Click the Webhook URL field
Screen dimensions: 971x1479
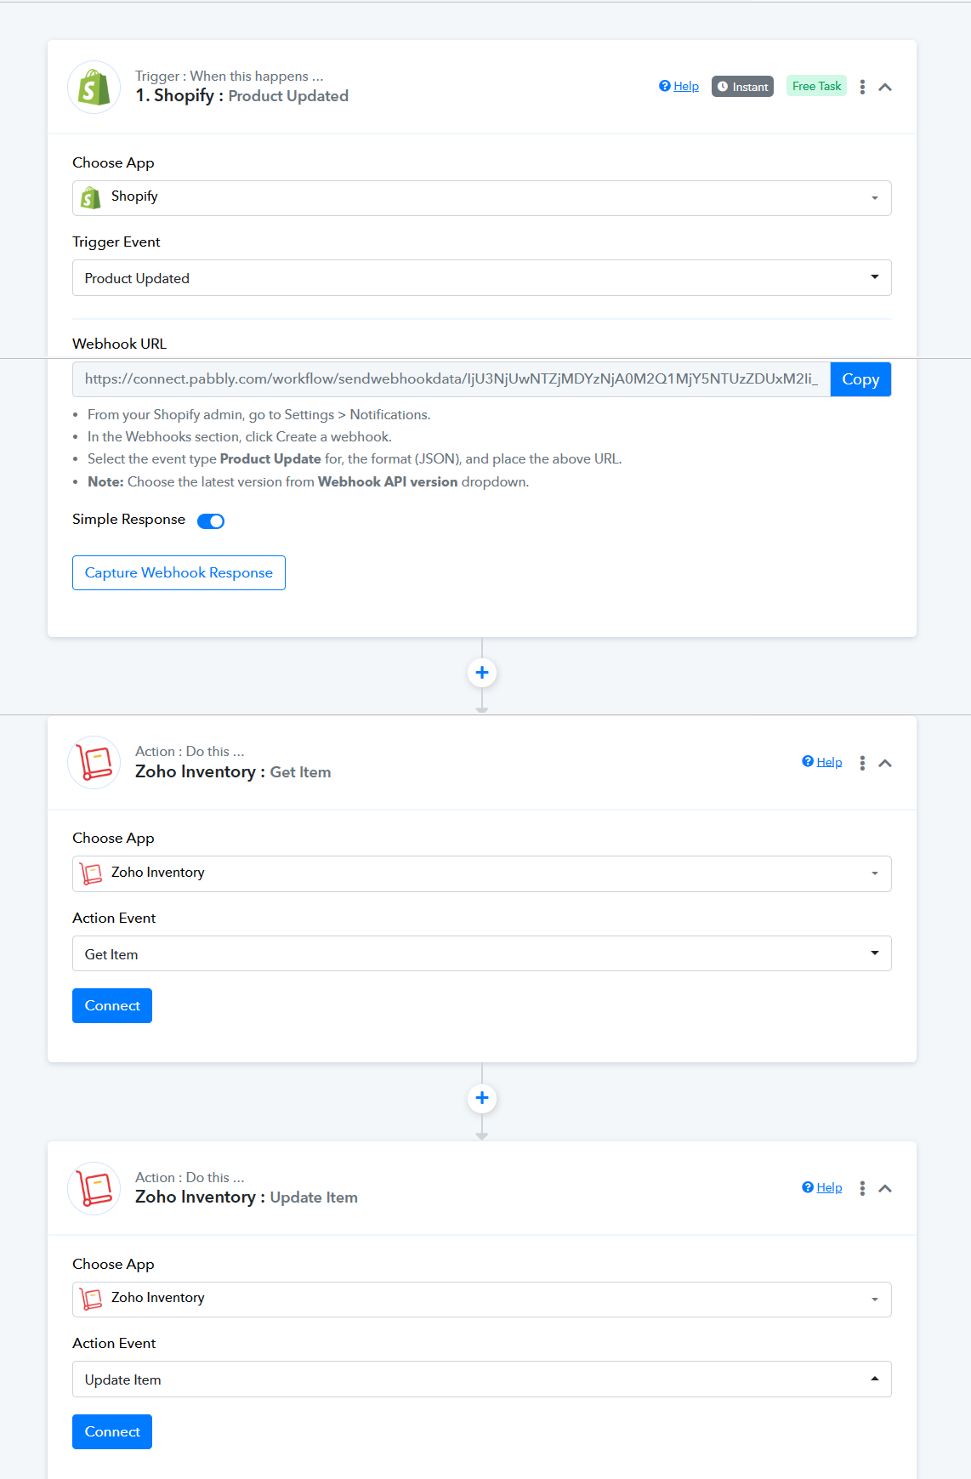click(451, 379)
